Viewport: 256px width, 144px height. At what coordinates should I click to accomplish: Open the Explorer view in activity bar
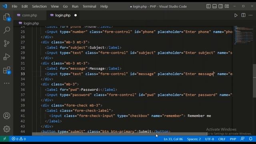[7, 17]
